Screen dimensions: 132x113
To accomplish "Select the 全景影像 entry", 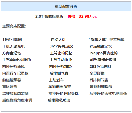I will coord(97,73).
